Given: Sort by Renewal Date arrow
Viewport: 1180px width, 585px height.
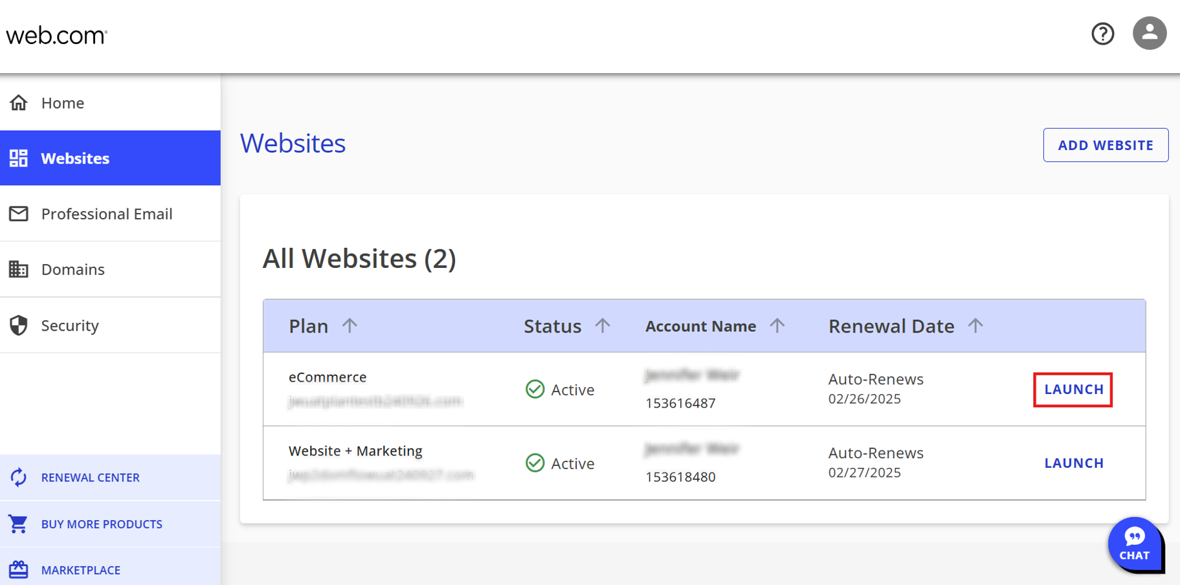Looking at the screenshot, I should 975,326.
